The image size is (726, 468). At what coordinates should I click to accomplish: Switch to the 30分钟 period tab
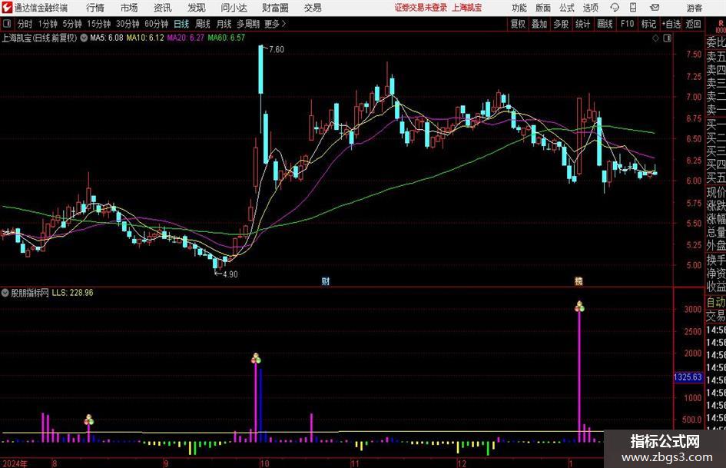[128, 24]
